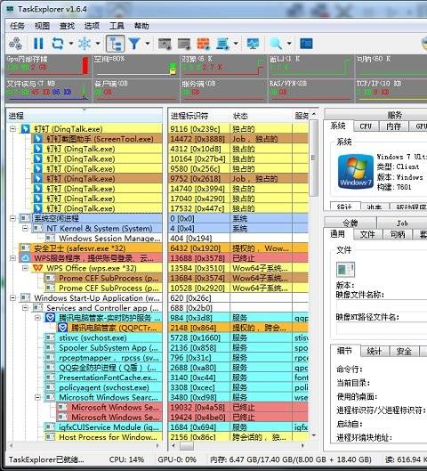Click the blue computer toolbar icon
The height and width of the screenshot is (471, 427).
pyautogui.click(x=222, y=44)
